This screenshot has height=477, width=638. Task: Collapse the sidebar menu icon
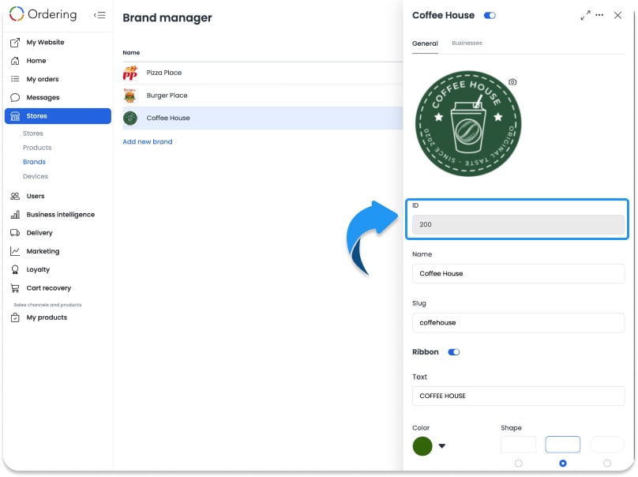point(99,15)
